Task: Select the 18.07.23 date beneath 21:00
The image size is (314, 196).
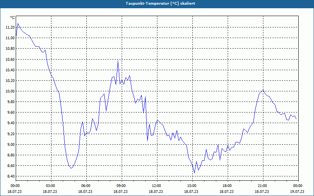Action: pos(262,191)
